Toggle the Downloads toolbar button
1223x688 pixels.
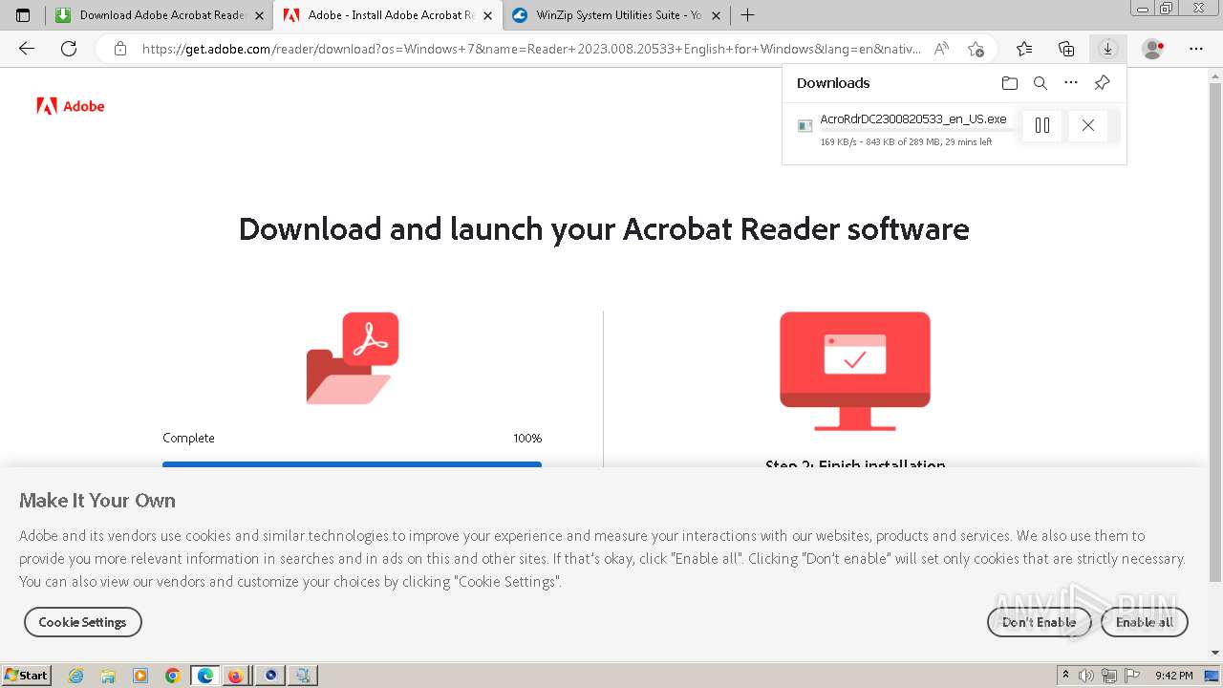tap(1107, 49)
